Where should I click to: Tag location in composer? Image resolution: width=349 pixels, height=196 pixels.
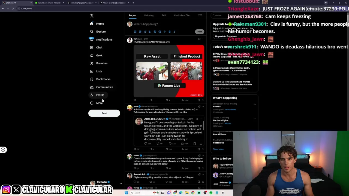(165, 32)
